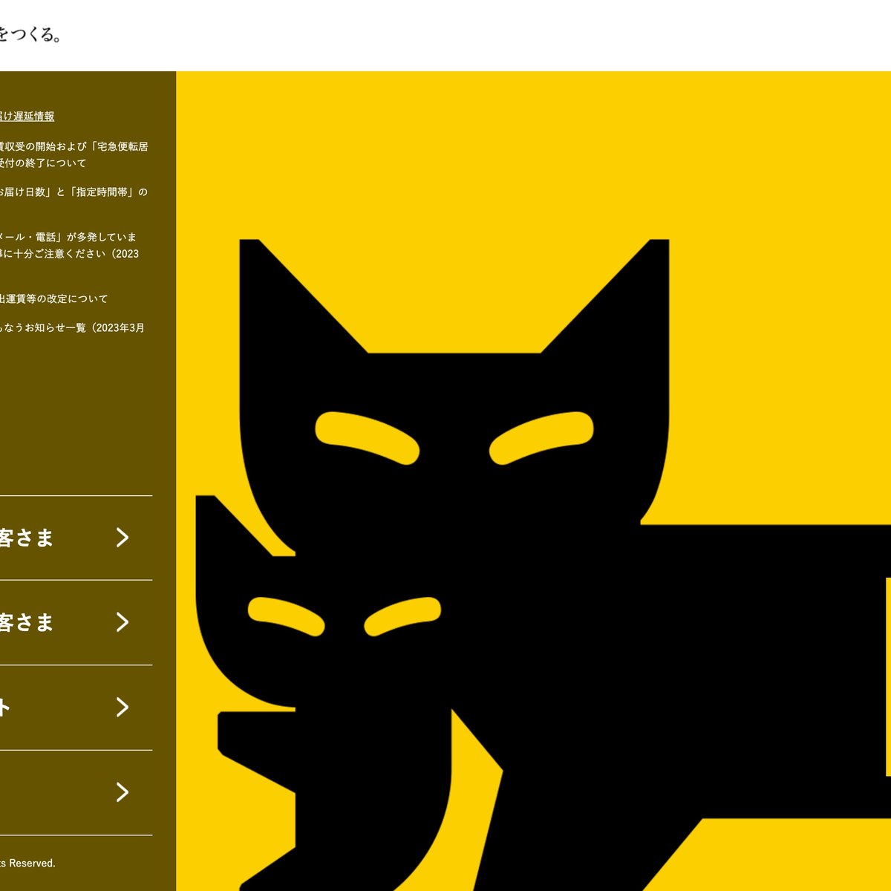Viewport: 891px width, 891px height.
Task: Click the chevron arrow in the last menu row
Action: [x=123, y=792]
